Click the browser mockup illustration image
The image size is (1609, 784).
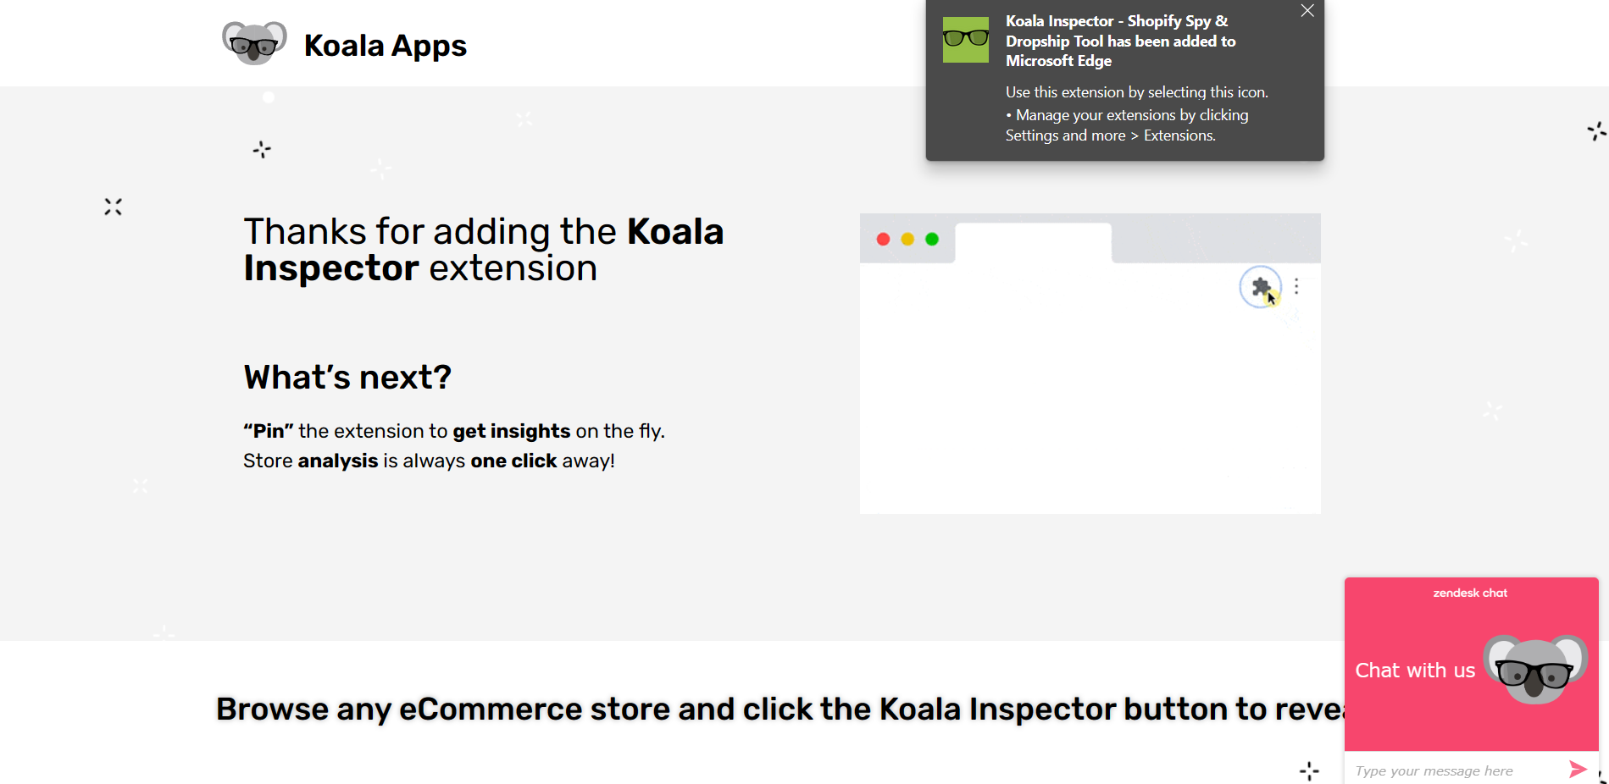click(x=1090, y=363)
